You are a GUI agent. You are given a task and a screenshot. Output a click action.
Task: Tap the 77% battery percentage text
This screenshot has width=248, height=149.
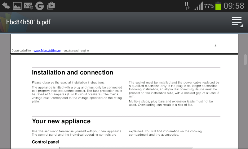point(209,6)
